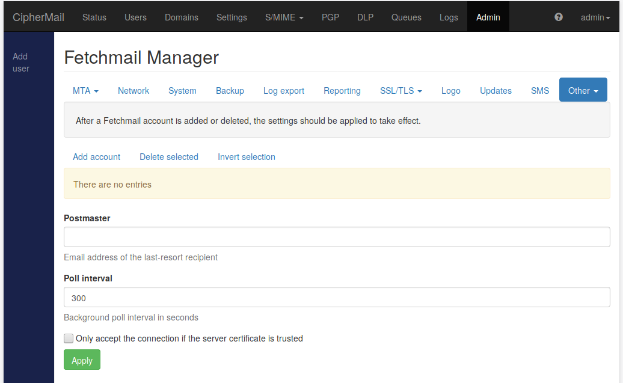Open the DLP page

[x=365, y=17]
